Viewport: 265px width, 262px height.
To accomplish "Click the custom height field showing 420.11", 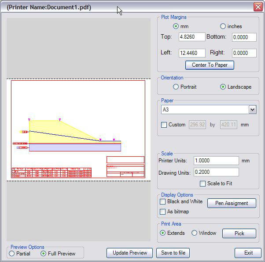I will tap(228, 125).
